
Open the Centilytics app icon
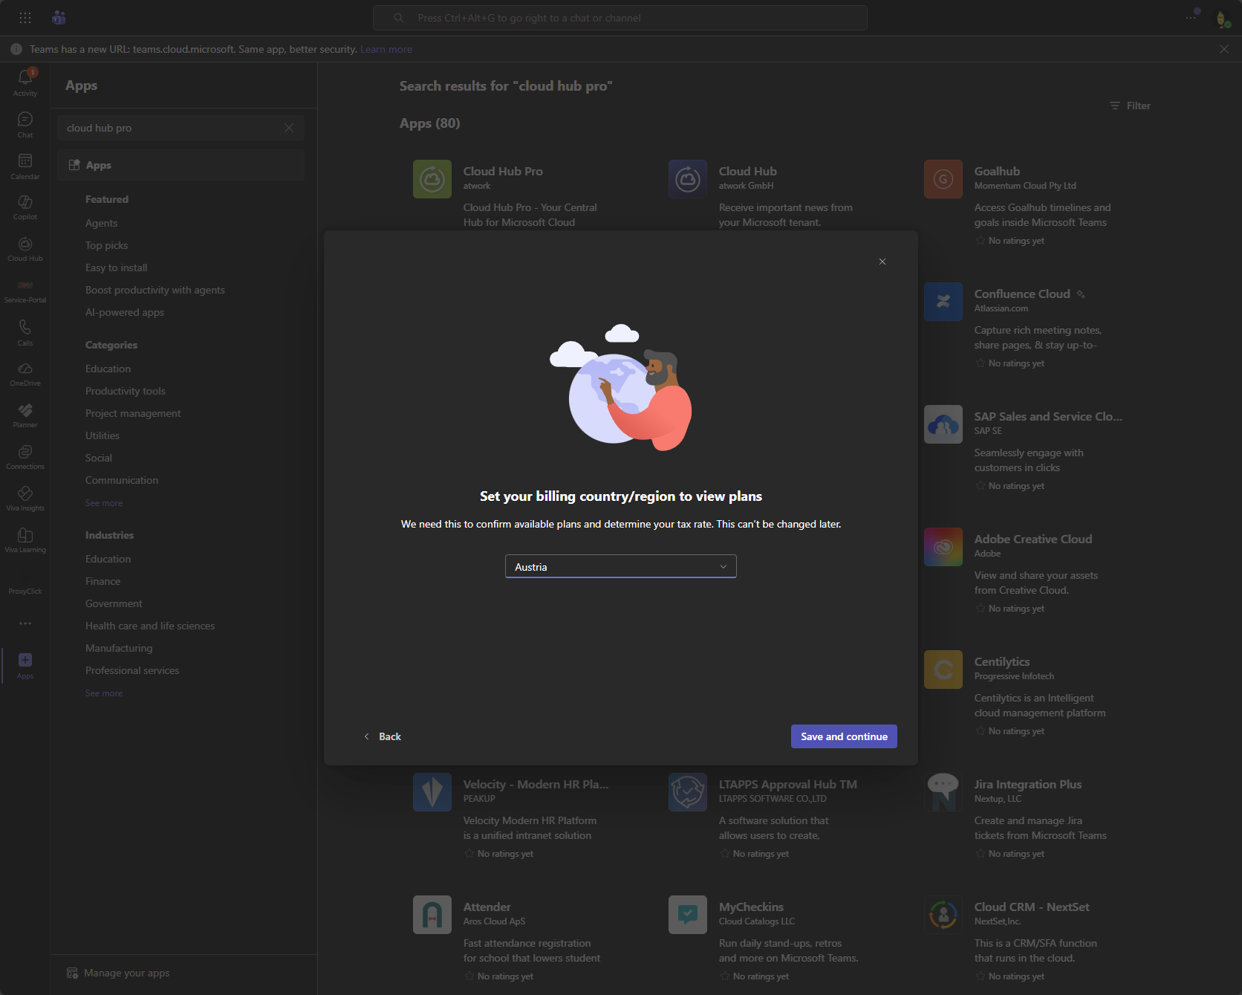943,670
